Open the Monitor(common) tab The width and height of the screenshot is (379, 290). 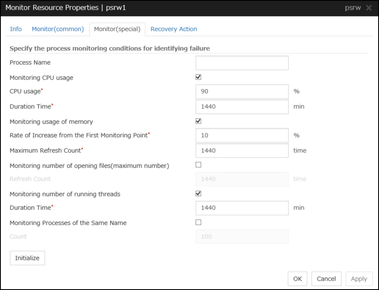click(58, 29)
